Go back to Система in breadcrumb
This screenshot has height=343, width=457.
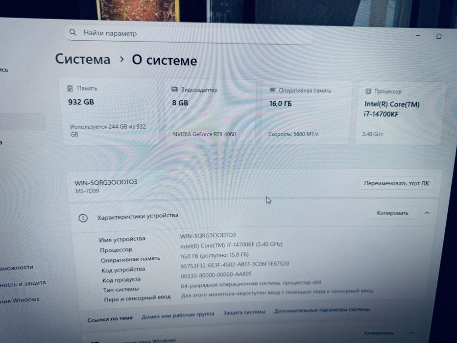(x=83, y=59)
